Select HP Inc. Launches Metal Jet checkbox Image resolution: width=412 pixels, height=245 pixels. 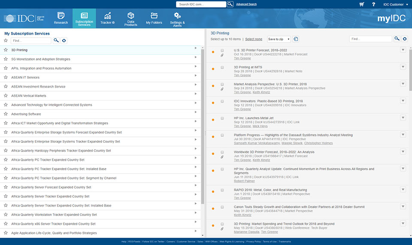pos(222,118)
